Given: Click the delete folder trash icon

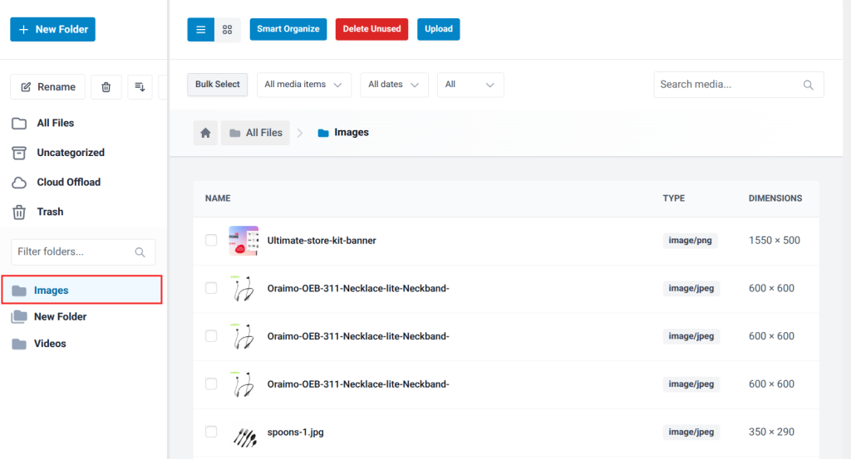Looking at the screenshot, I should tap(106, 86).
